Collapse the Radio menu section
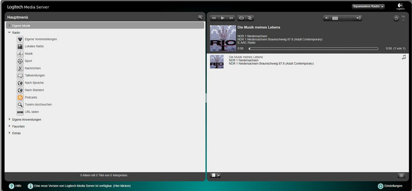The width and height of the screenshot is (412, 191). [x=9, y=32]
